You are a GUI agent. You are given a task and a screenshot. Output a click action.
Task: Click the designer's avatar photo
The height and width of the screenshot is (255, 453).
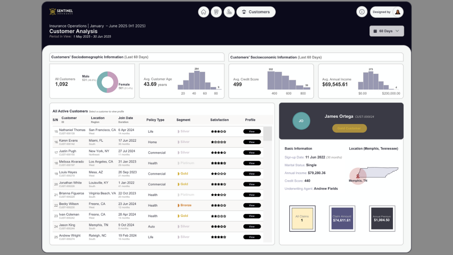click(x=398, y=12)
